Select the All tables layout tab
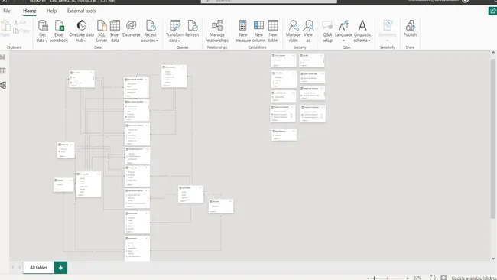Screen dimensions: 497x280 38,268
